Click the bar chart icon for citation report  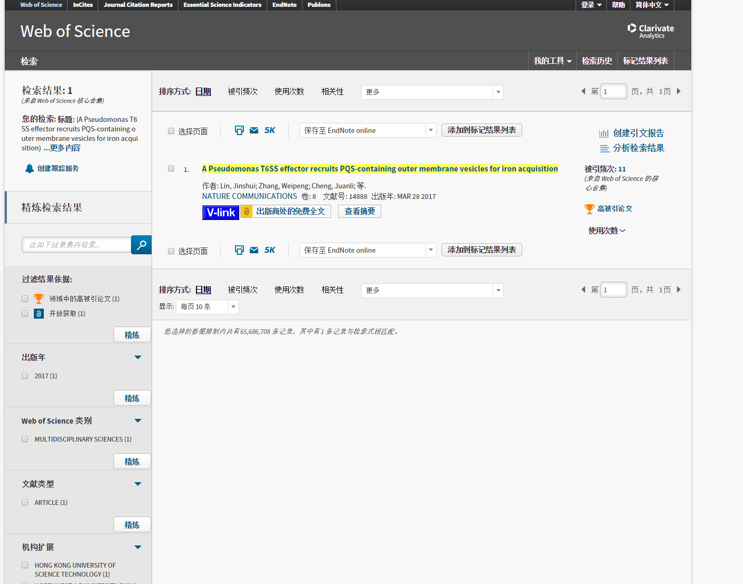point(604,133)
